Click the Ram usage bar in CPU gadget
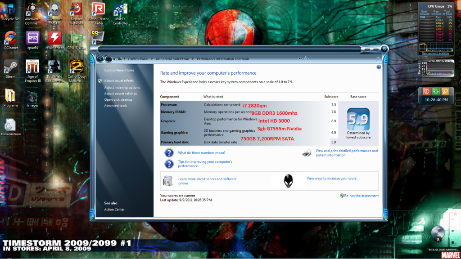This screenshot has height=259, width=461. click(x=427, y=18)
